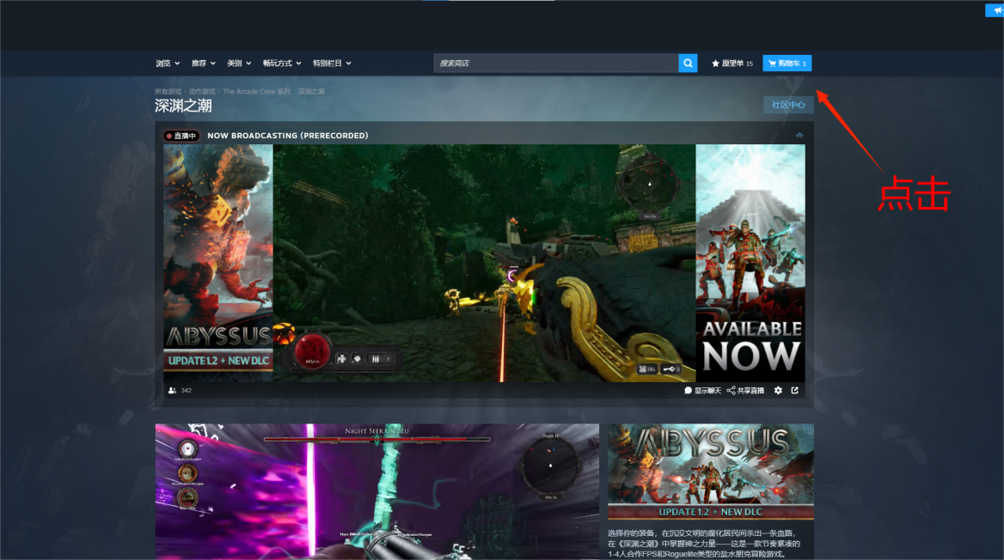
Task: Pop out the broadcast in new window
Action: click(x=794, y=391)
